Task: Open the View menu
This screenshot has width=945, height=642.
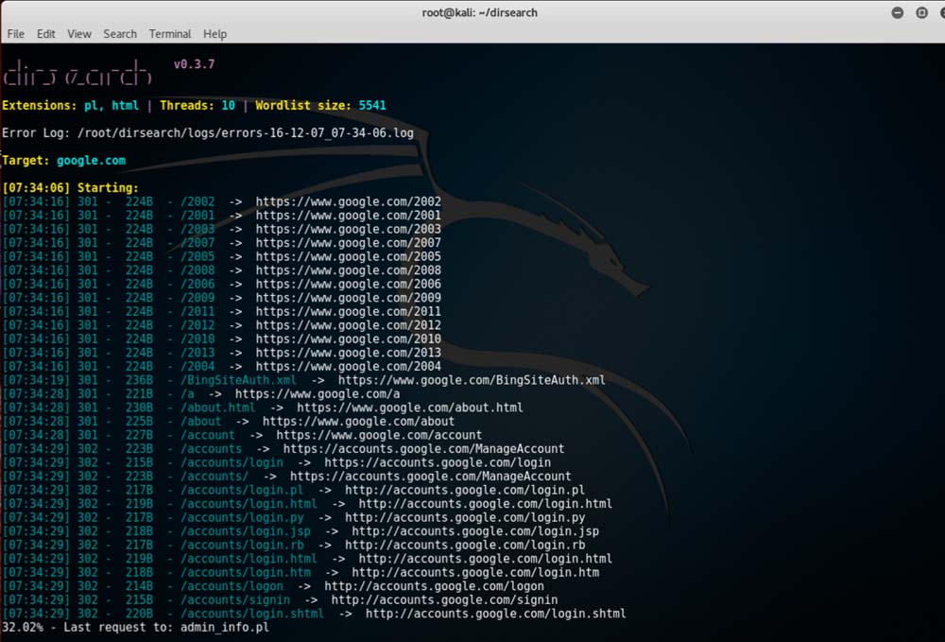Action: 79,34
